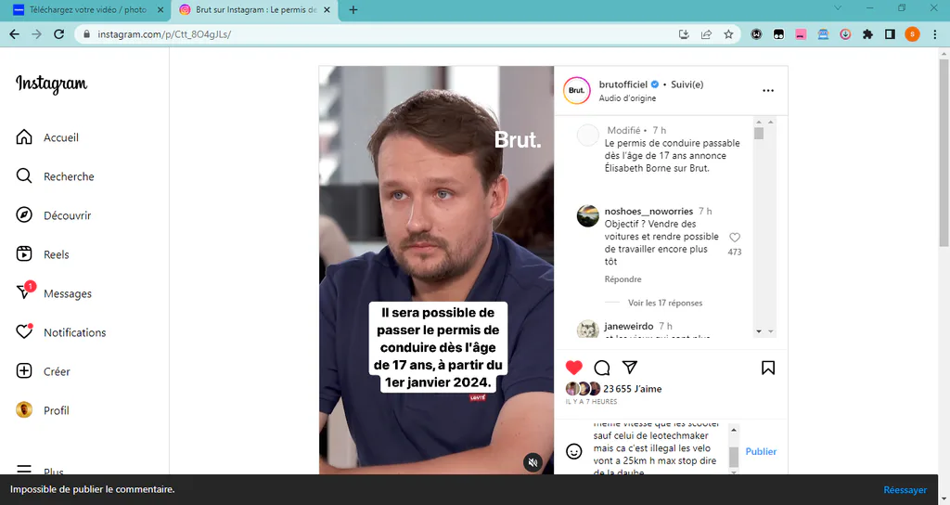
Task: Unlike the post with red heart
Action: point(573,368)
